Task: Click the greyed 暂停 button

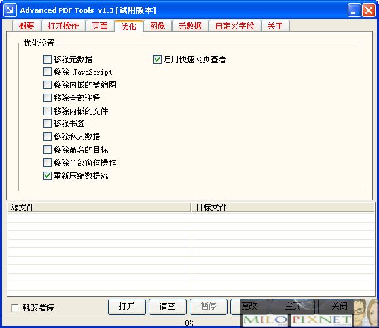Action: [x=209, y=306]
